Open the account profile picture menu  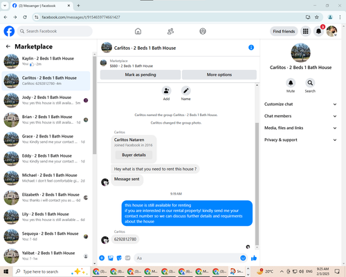pyautogui.click(x=331, y=31)
